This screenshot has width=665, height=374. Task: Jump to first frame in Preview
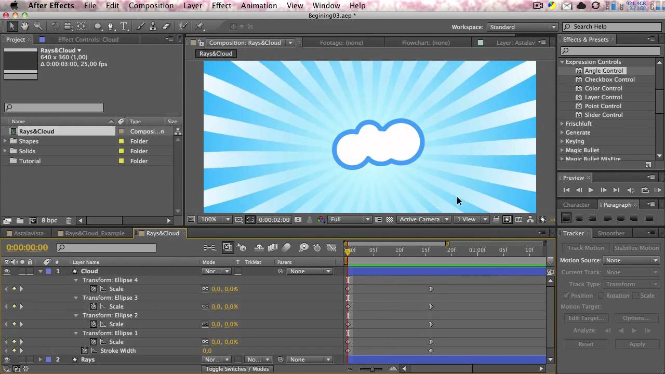pyautogui.click(x=566, y=190)
